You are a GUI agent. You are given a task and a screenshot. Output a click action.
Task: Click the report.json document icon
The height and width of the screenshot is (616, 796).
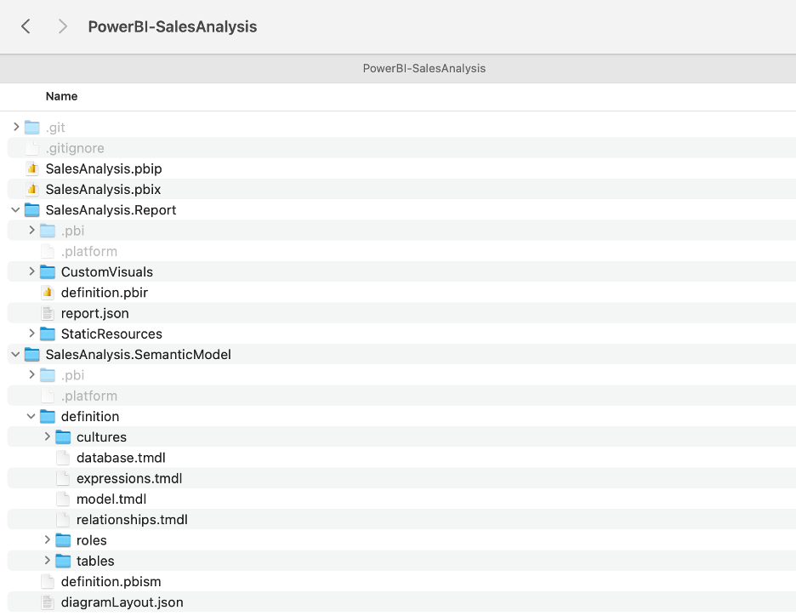(48, 313)
